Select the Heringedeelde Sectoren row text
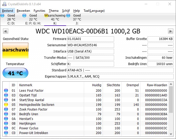 coord(37,105)
